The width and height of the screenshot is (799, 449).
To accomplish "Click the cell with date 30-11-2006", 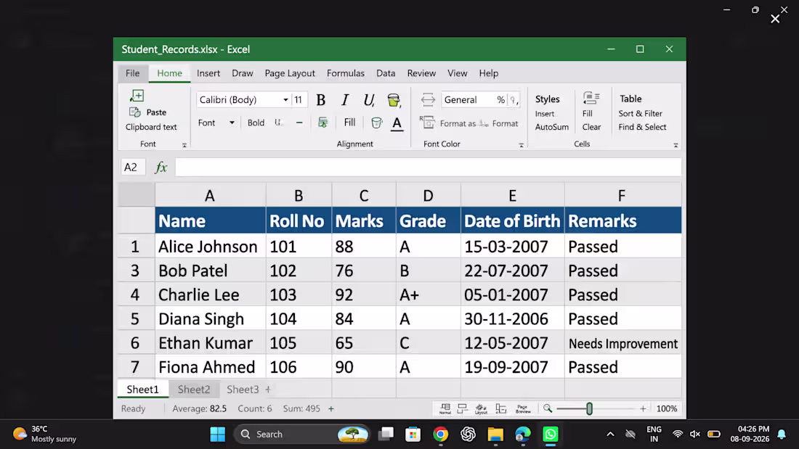I will (x=512, y=319).
